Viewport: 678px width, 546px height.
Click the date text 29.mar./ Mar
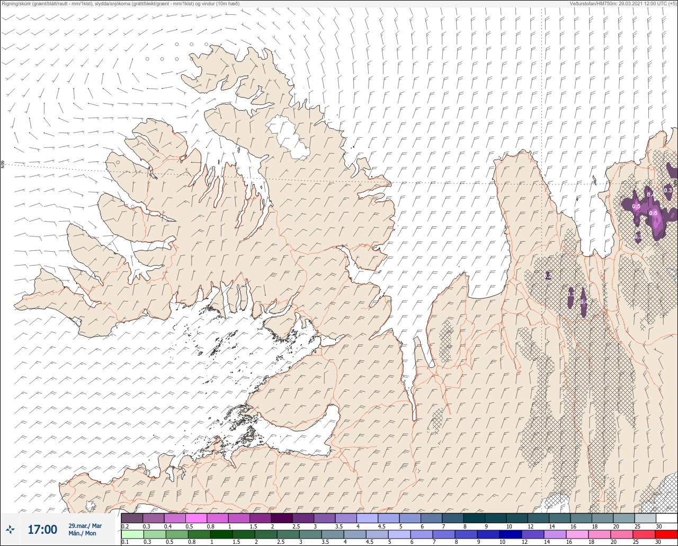[85, 526]
